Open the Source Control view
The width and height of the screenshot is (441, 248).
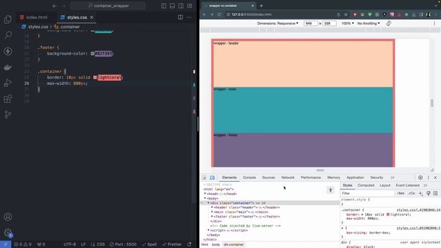[x=8, y=114]
